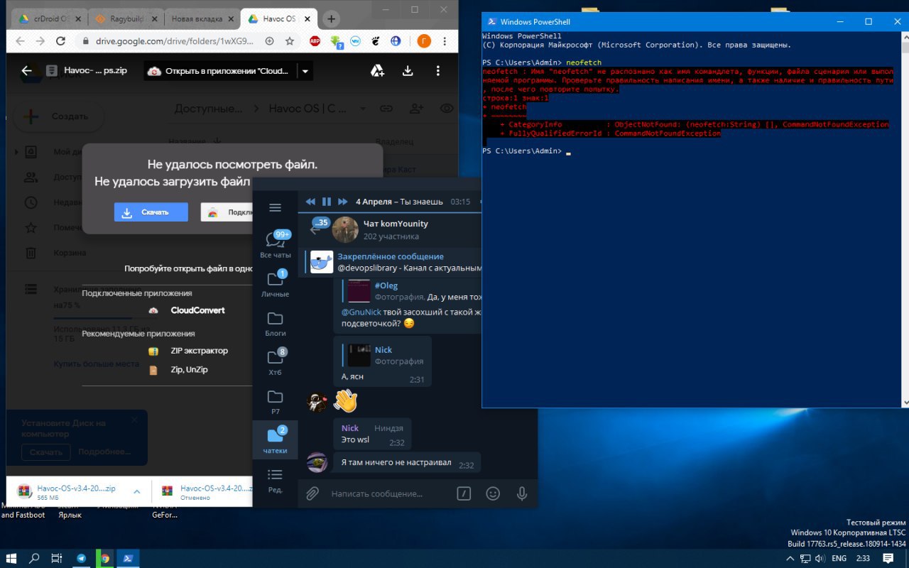Viewport: 909px width, 568px height.
Task: Open the Windows Start menu
Action: click(12, 558)
